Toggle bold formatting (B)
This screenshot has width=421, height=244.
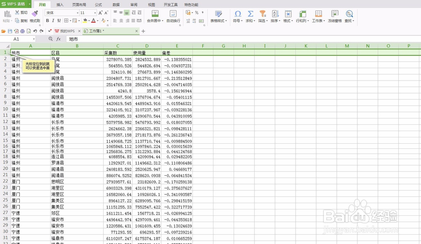point(48,20)
